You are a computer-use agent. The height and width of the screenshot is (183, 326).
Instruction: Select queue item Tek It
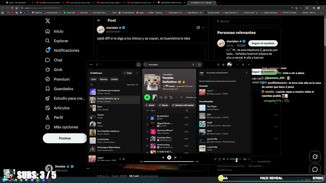(x=224, y=132)
